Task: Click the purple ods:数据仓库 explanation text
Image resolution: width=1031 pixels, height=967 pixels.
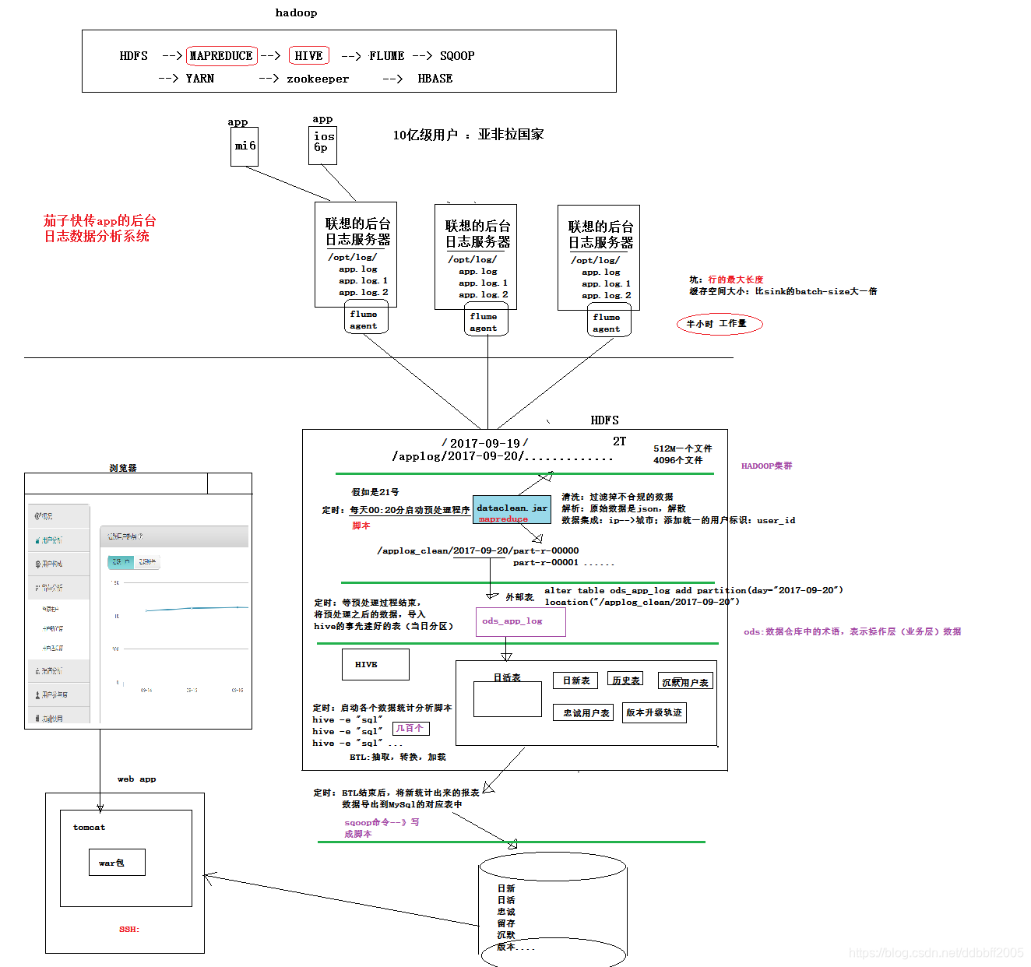Action: coord(853,631)
